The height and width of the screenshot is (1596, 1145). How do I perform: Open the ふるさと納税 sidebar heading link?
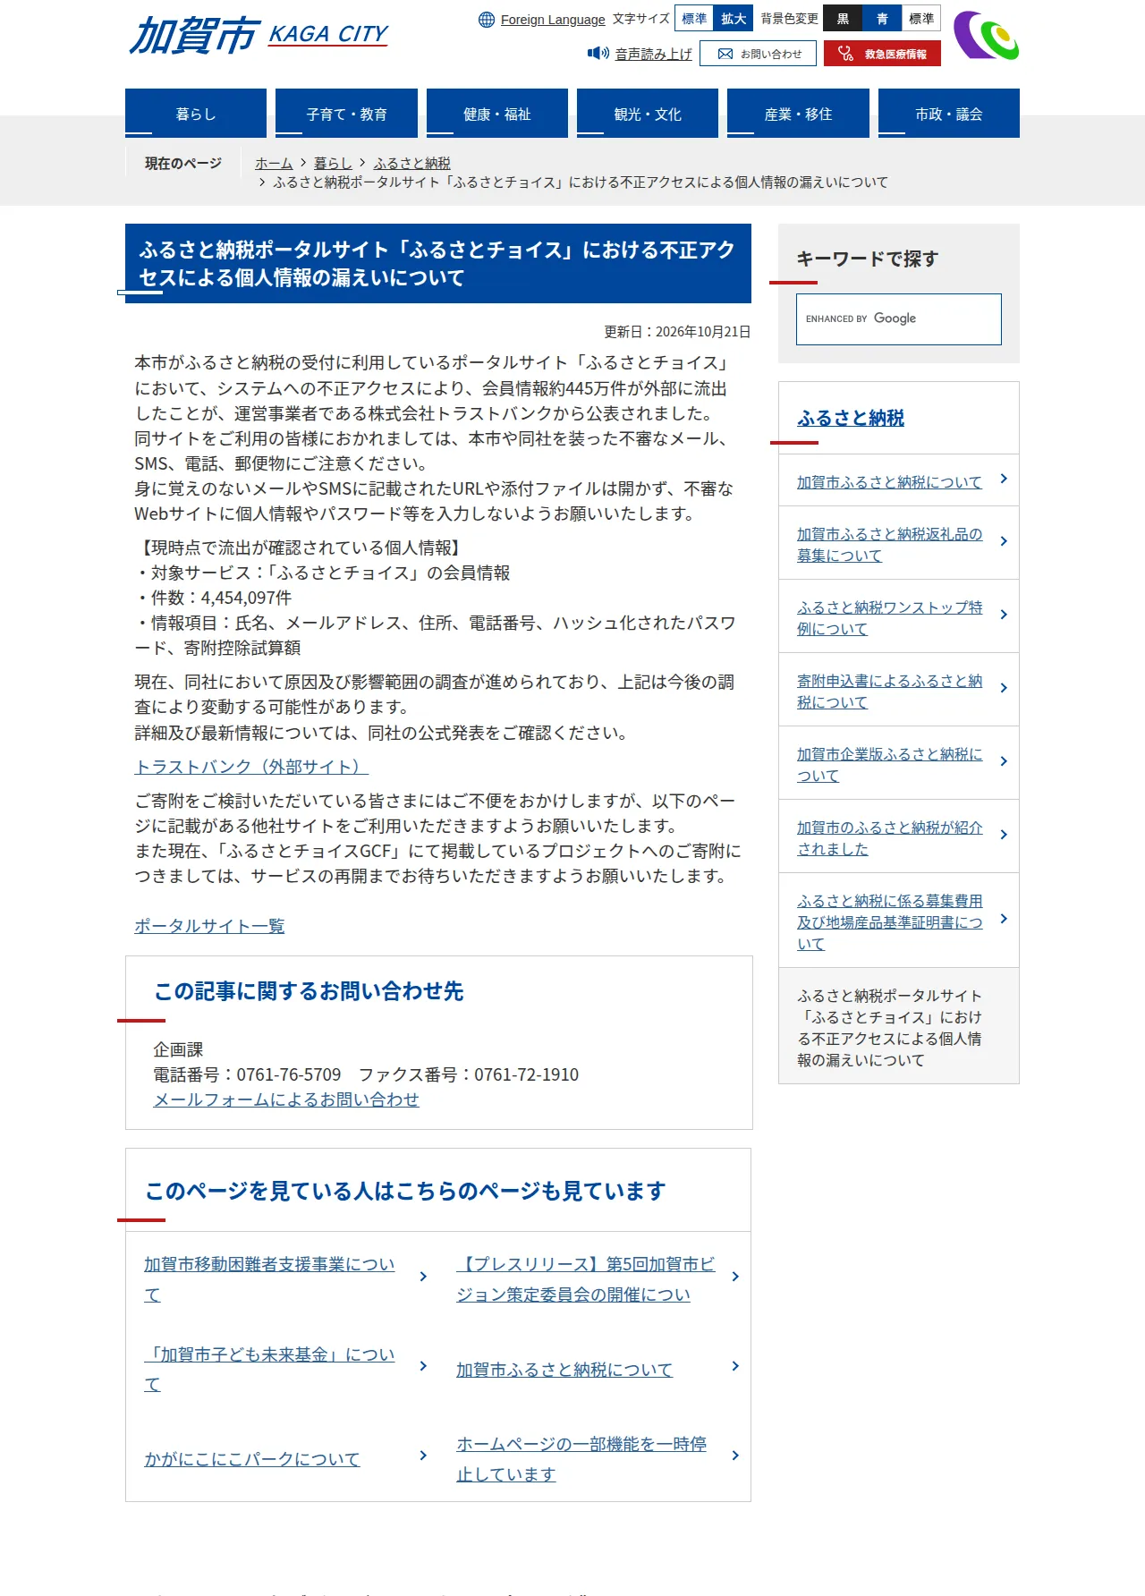[851, 418]
